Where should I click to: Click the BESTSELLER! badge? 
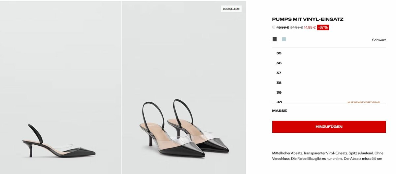coord(231,9)
